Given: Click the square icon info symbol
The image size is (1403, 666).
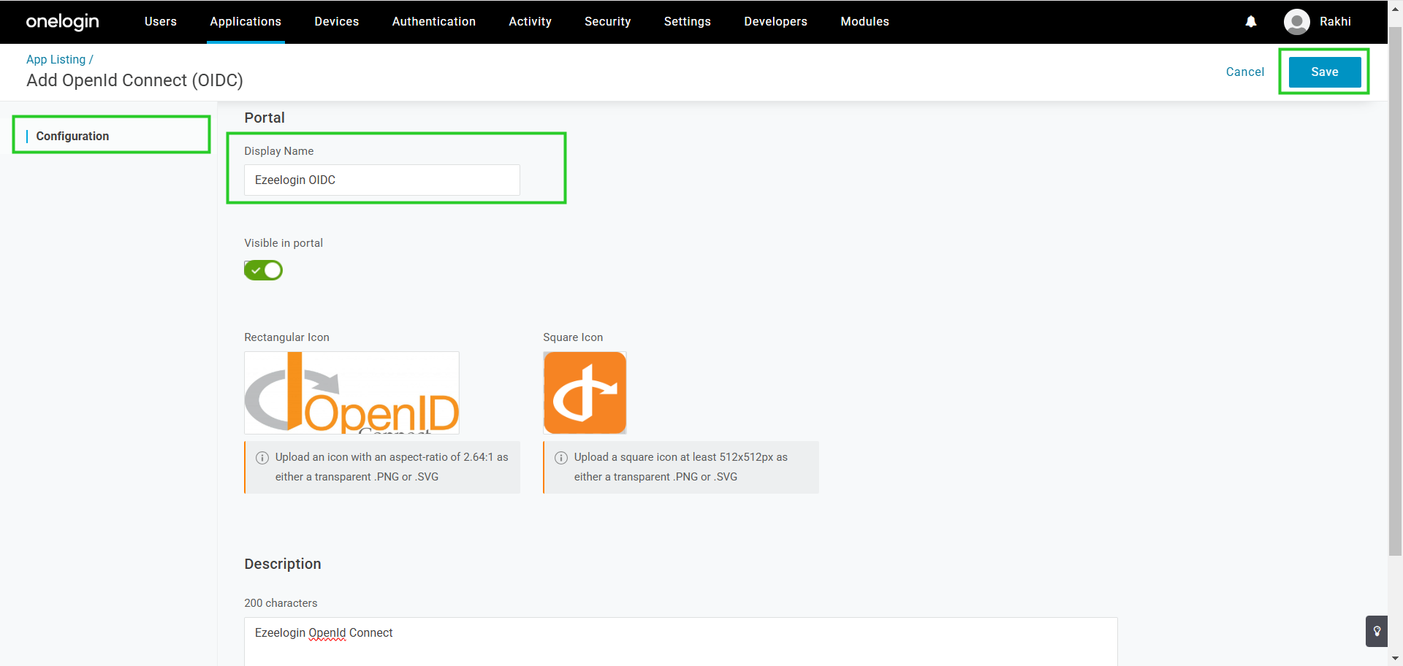Looking at the screenshot, I should click(560, 458).
